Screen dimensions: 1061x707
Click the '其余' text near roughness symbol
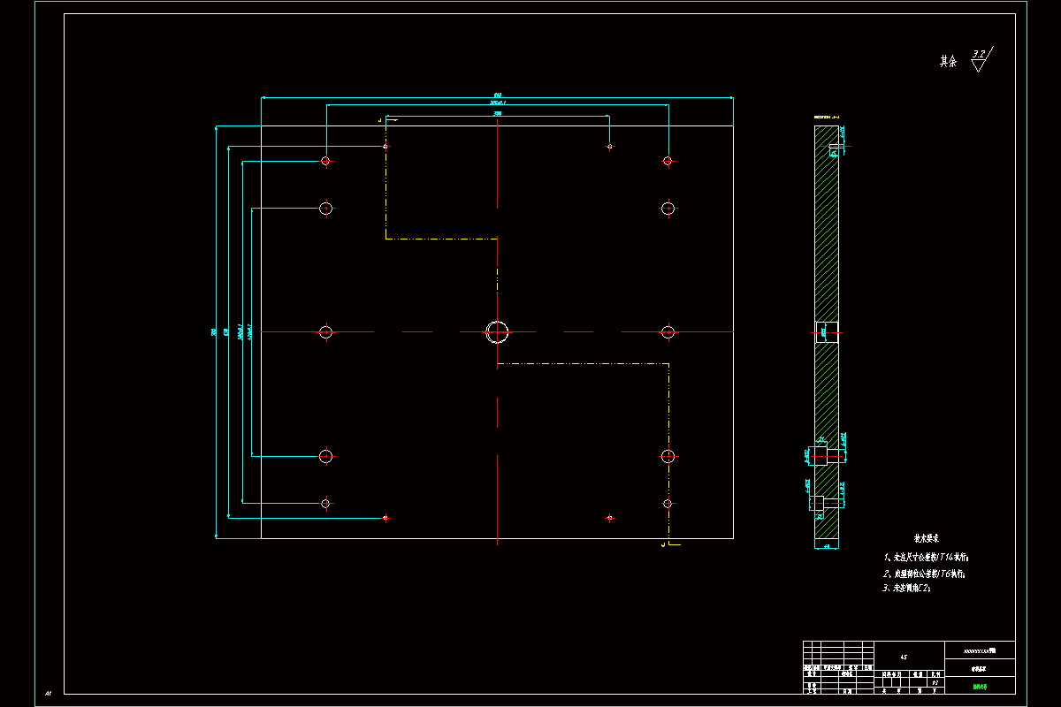point(949,62)
